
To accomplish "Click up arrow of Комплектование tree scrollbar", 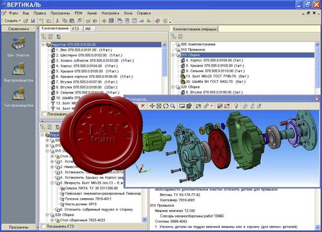I will pos(165,45).
